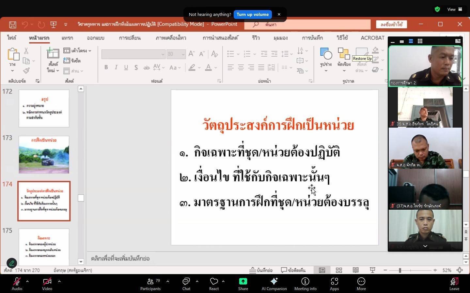Switch to Slide Sorter view icon
This screenshot has width=470, height=293.
click(x=339, y=270)
